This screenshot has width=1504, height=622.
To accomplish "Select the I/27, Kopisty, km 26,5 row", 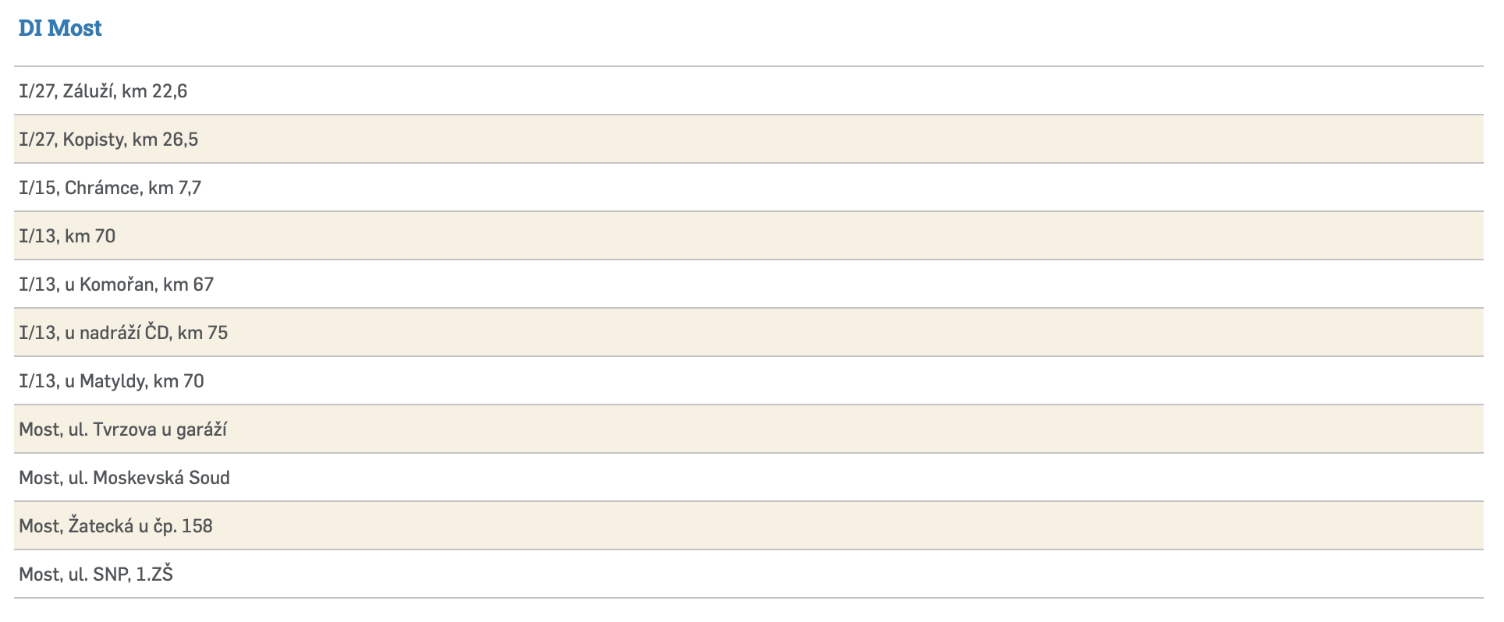I will 108,140.
